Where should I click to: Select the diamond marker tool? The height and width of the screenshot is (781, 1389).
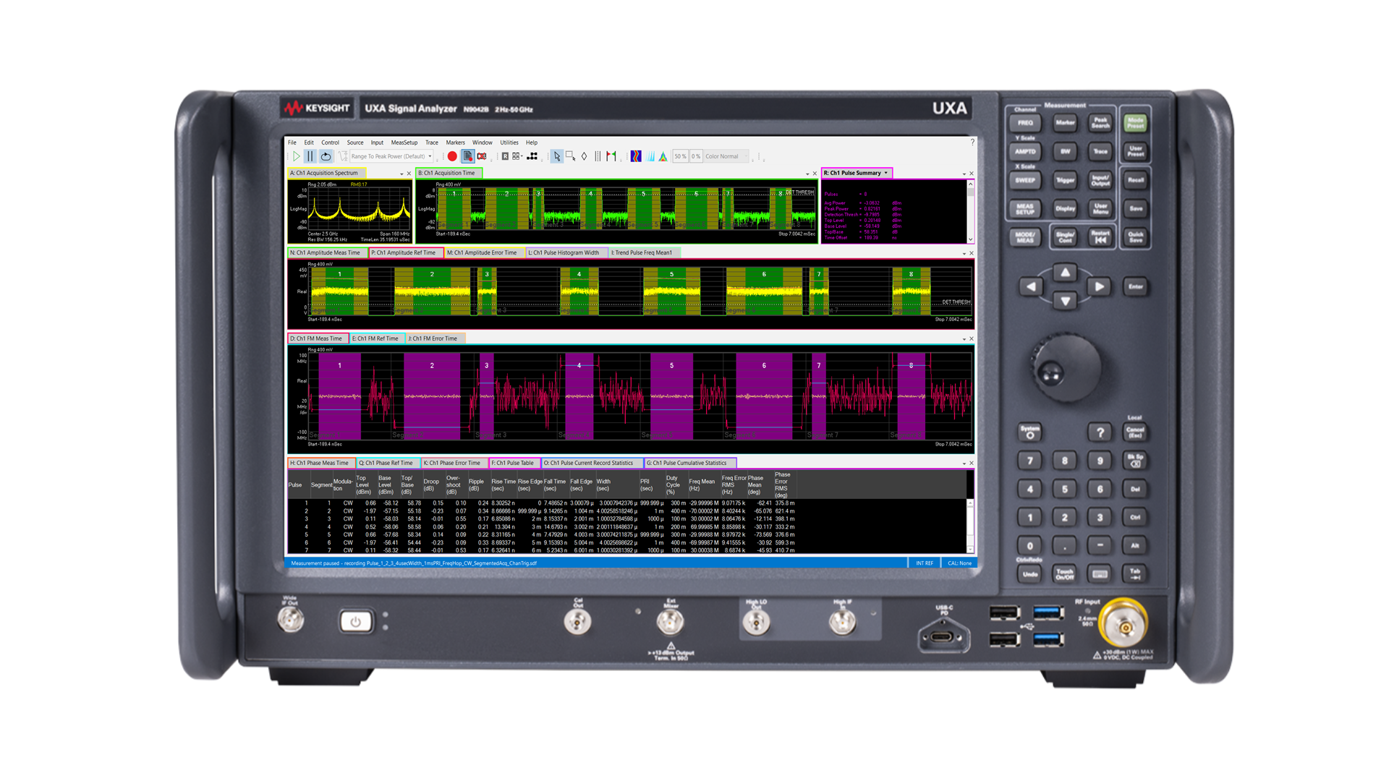(585, 156)
